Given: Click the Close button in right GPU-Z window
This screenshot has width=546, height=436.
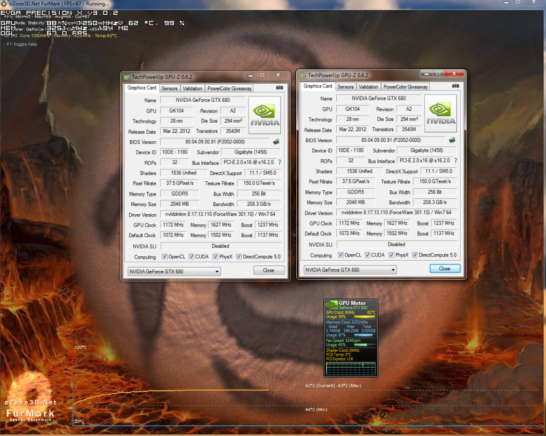Looking at the screenshot, I should pos(445,269).
